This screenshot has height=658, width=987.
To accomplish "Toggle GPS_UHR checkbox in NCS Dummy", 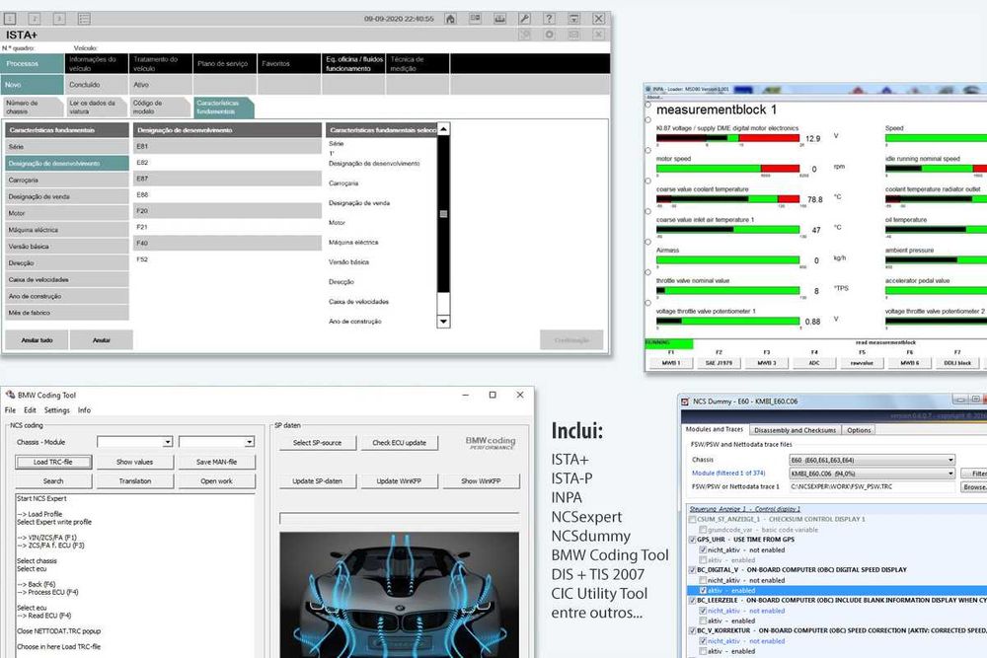I will point(693,540).
